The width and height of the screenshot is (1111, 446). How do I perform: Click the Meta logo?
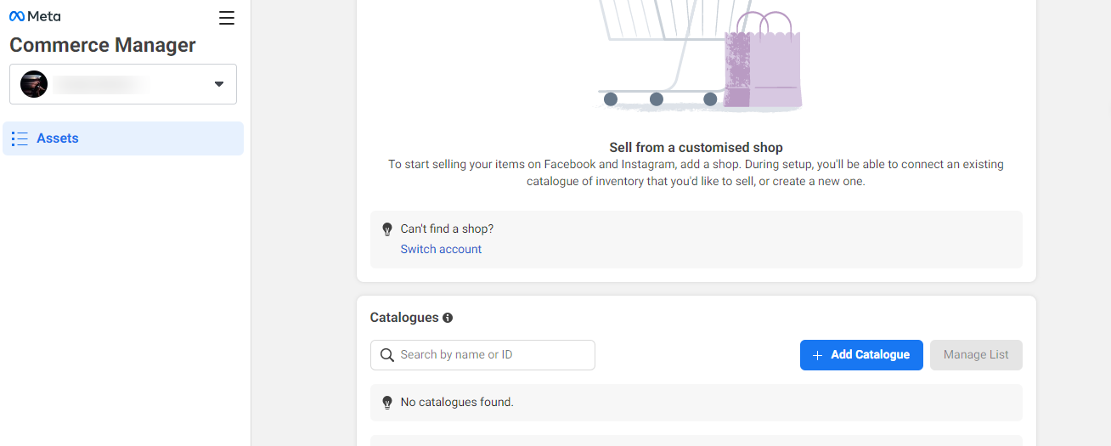click(35, 17)
